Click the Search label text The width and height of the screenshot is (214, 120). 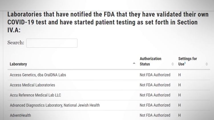(16, 43)
